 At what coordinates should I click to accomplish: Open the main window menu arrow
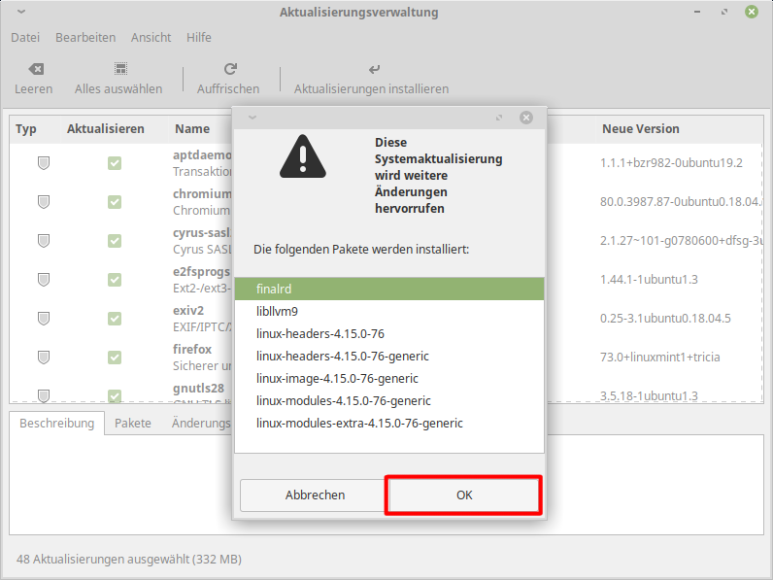coord(21,13)
